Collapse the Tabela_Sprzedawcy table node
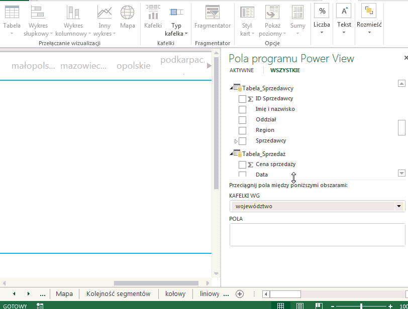Image resolution: width=408 pixels, height=309 pixels. (231, 88)
